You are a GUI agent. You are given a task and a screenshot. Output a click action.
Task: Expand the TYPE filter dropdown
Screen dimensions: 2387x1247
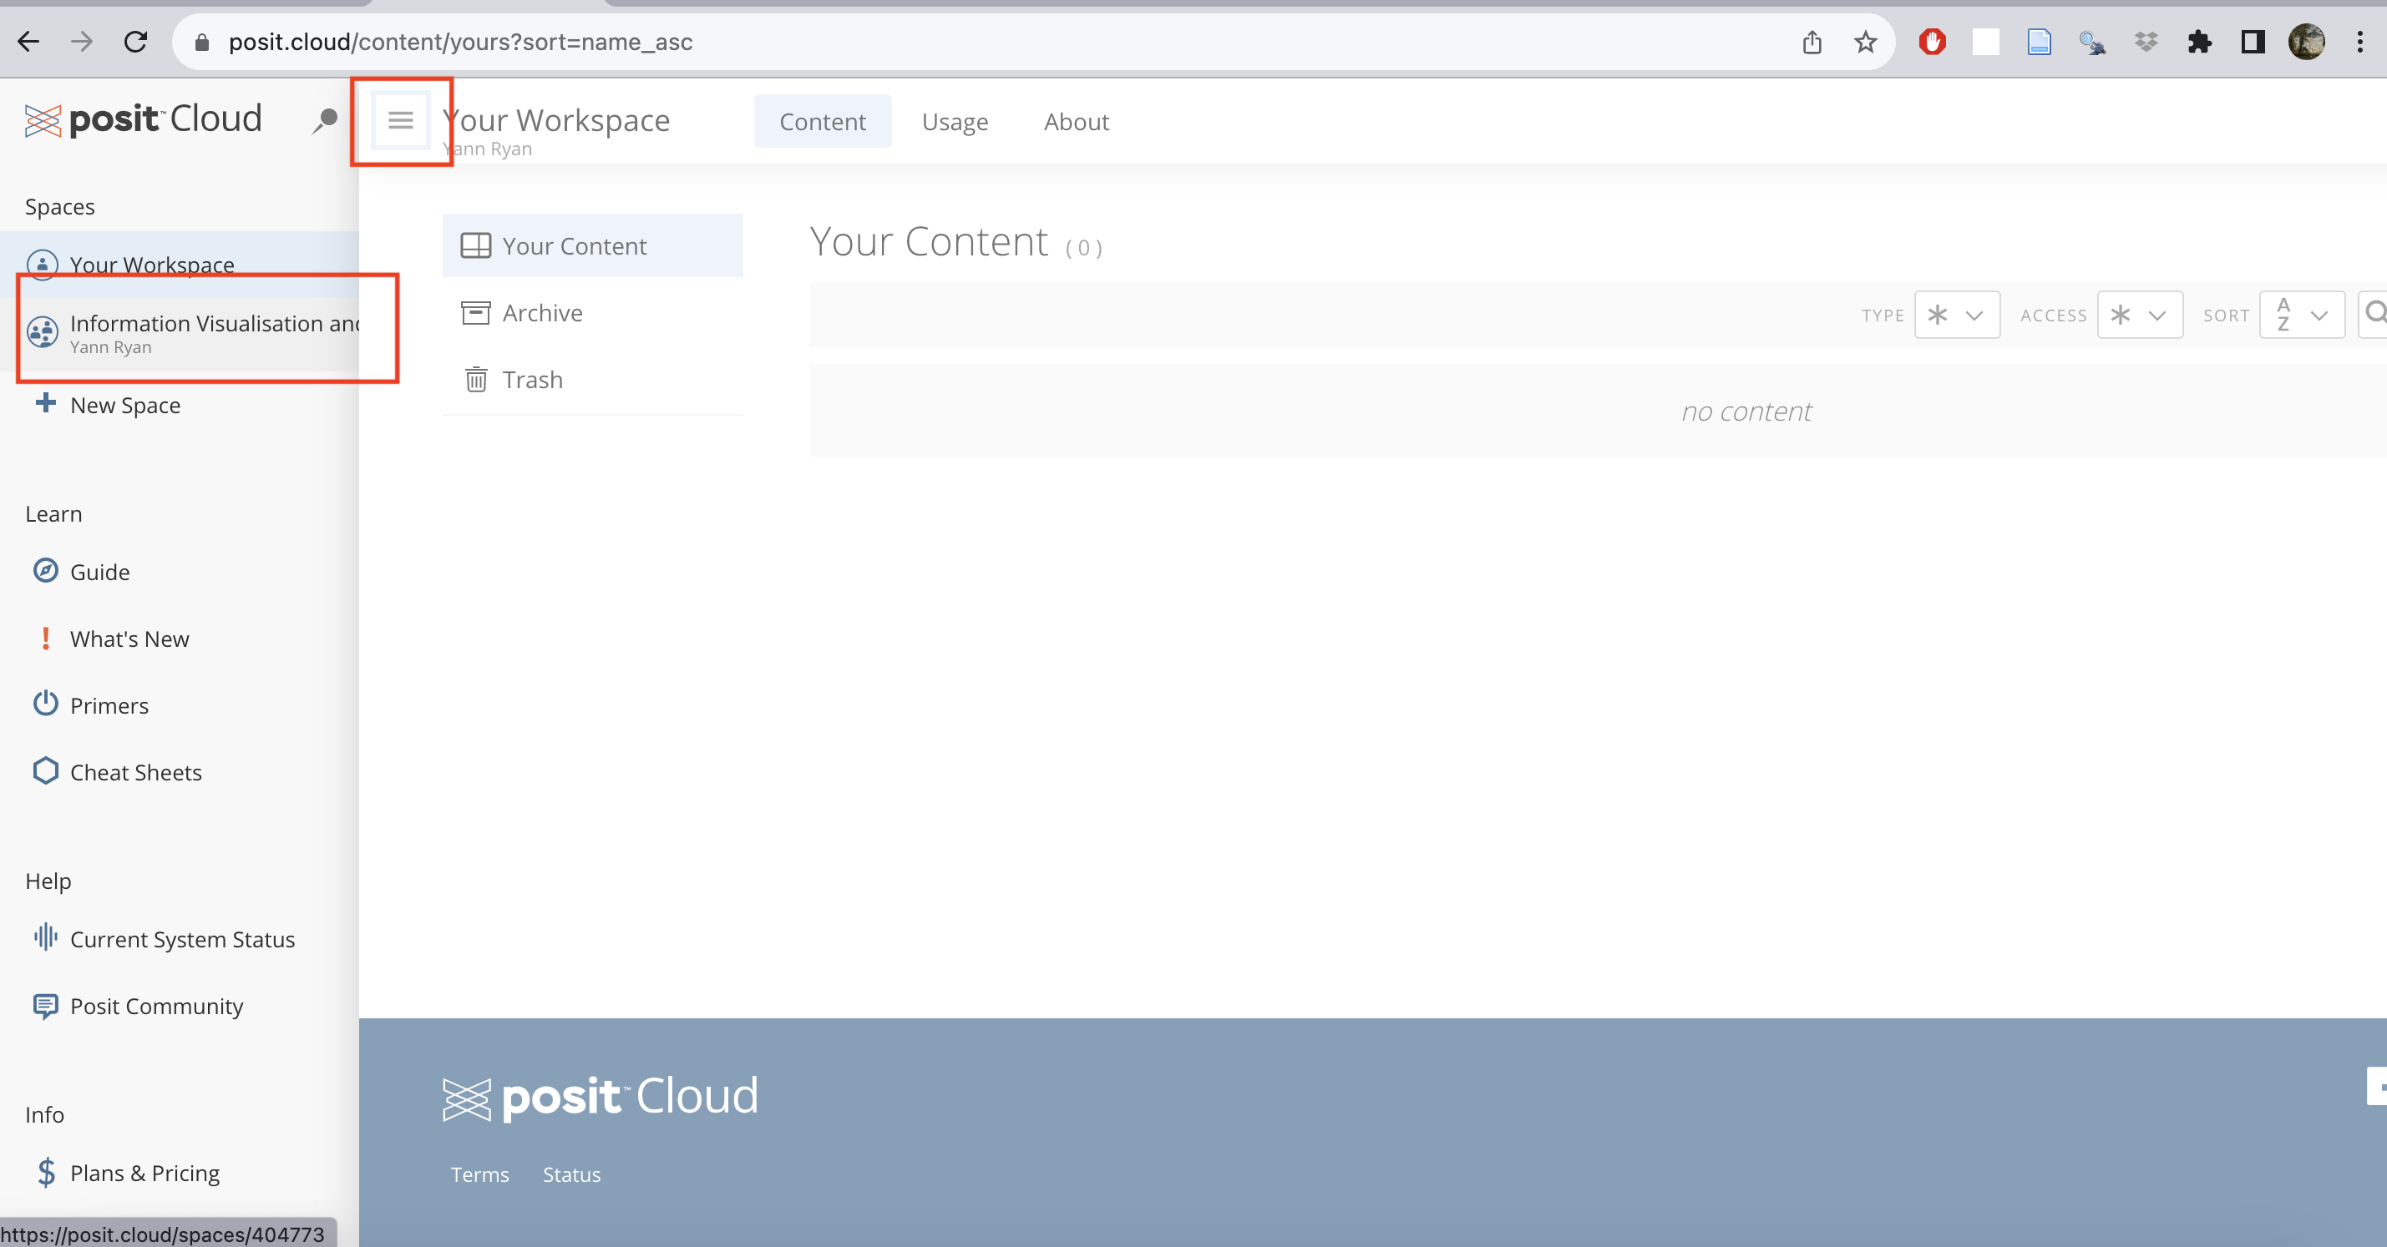pyautogui.click(x=1956, y=315)
